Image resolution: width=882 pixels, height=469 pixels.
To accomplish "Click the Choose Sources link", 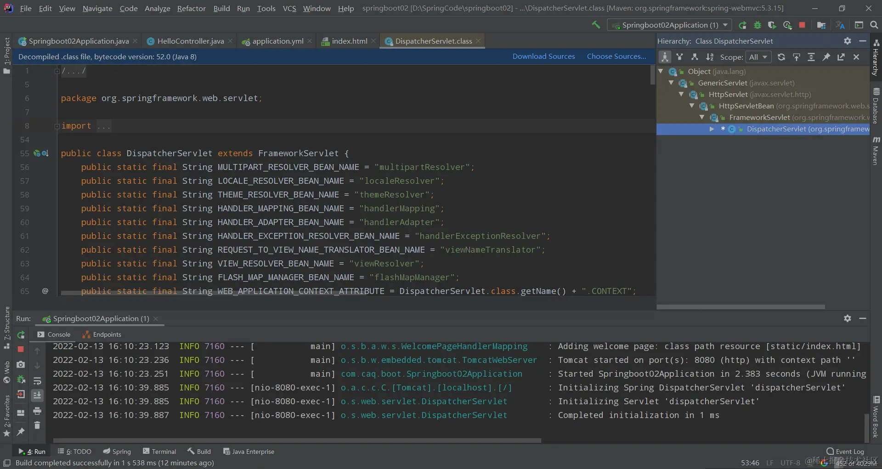I will tap(616, 57).
